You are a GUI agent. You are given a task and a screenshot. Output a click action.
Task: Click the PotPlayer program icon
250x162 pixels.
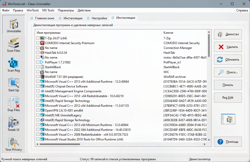coord(42,62)
